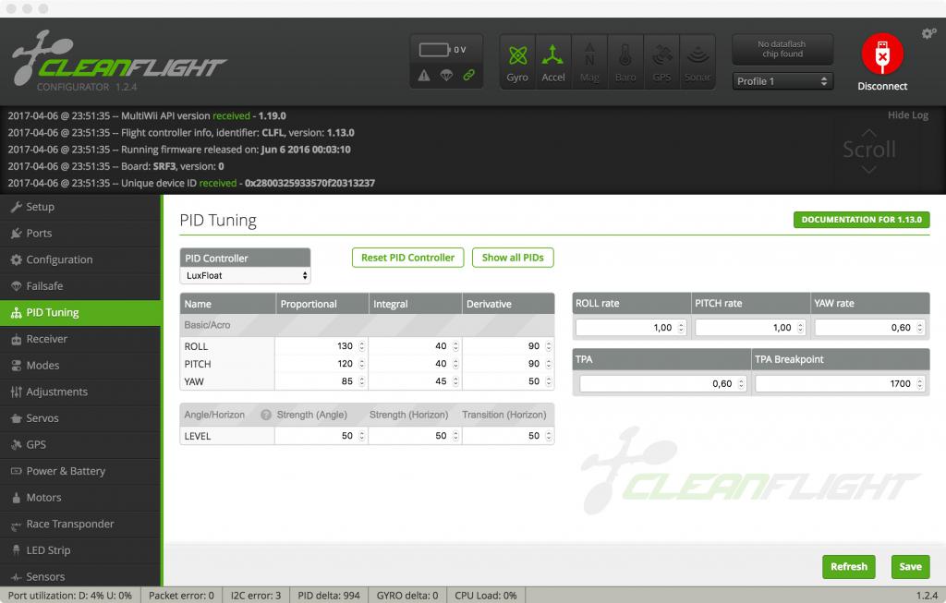Viewport: 946px width, 603px height.
Task: Click the Disconnect USB icon
Action: click(882, 54)
